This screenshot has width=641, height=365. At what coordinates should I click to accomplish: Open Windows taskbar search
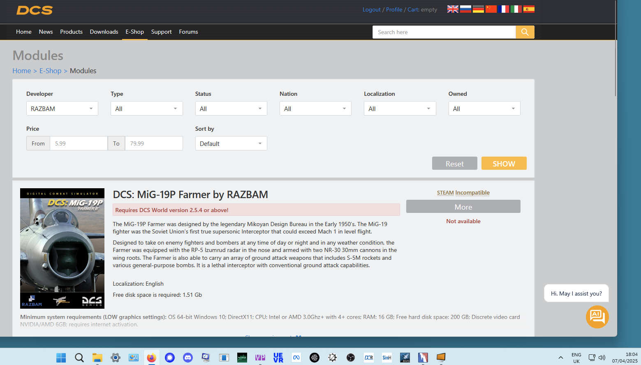point(79,358)
